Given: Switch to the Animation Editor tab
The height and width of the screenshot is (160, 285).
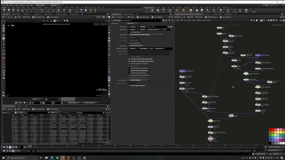Looking at the screenshot, I should (x=16, y=14).
